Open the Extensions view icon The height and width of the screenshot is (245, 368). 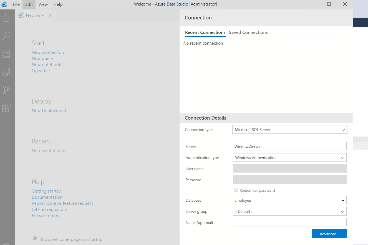(x=6, y=108)
